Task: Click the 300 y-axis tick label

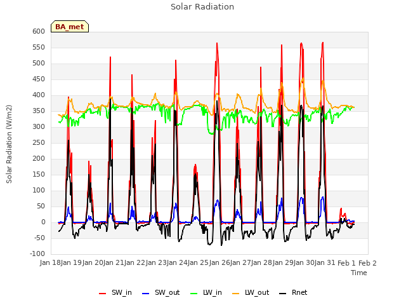Action: click(x=39, y=127)
